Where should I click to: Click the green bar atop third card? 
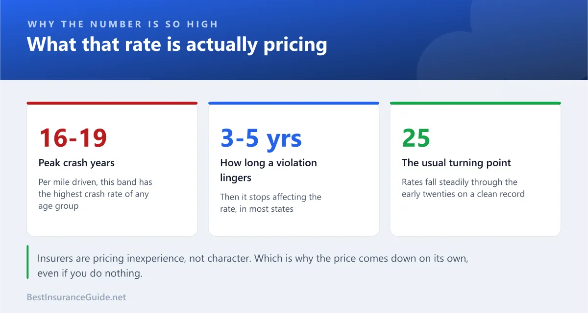click(x=475, y=103)
